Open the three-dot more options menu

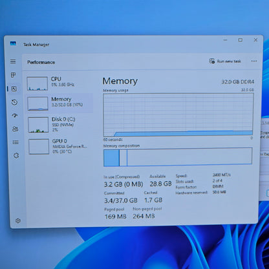click(x=254, y=61)
